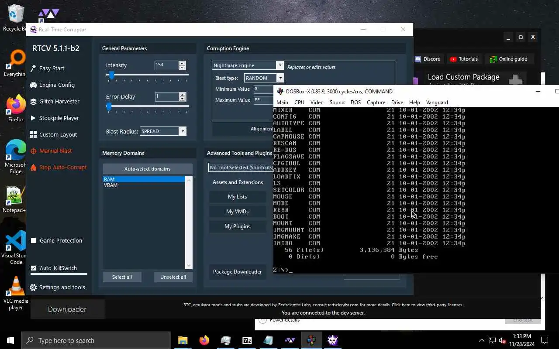Toggle Game Protection checkbox

pos(33,241)
